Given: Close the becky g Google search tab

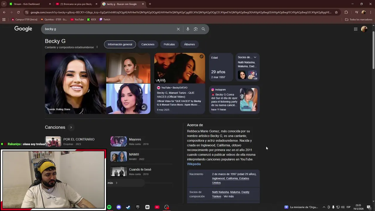Looking at the screenshot, I should pos(143,4).
